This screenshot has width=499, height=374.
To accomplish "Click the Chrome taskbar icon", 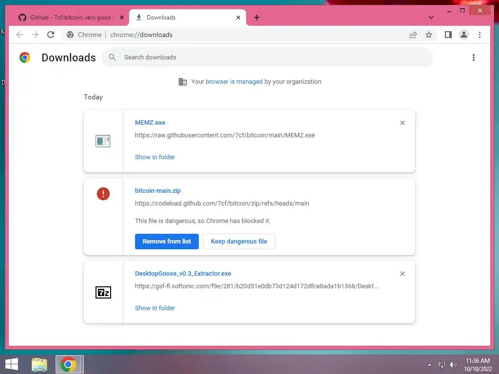I will click(x=69, y=364).
